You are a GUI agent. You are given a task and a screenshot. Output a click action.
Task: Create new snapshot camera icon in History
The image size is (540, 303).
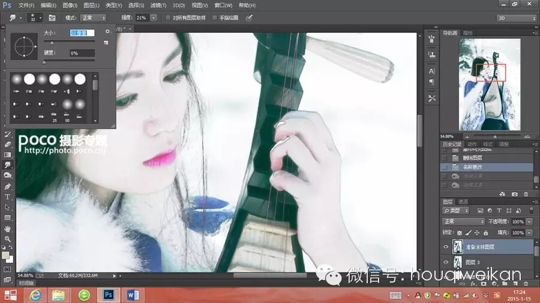point(515,194)
